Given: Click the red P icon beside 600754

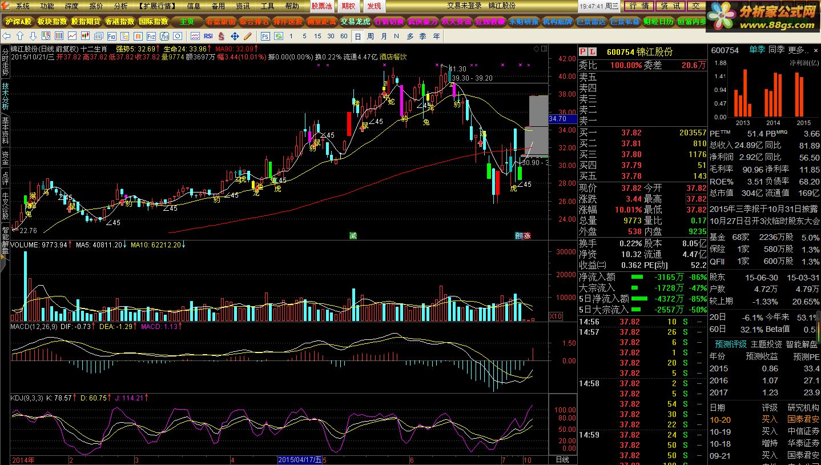Looking at the screenshot, I should pos(583,51).
